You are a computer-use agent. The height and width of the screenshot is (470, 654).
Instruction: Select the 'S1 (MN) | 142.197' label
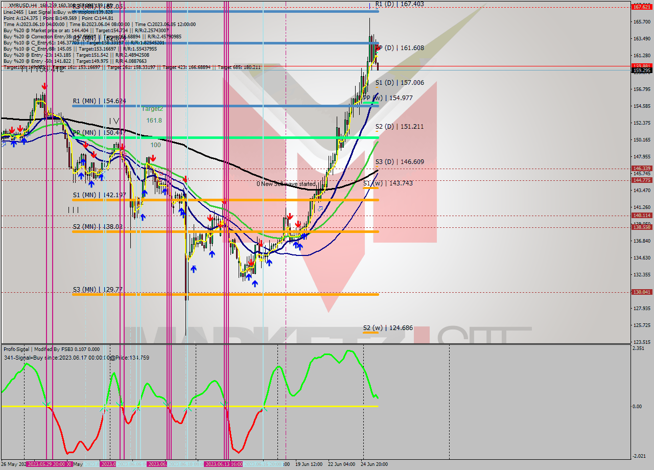[99, 195]
